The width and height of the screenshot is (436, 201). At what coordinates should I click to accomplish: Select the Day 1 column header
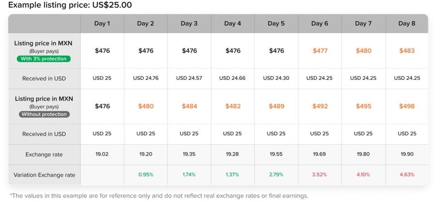102,24
